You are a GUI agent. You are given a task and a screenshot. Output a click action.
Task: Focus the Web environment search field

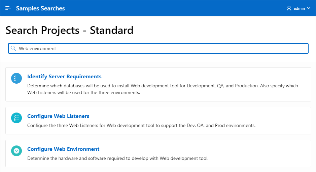click(x=168, y=48)
